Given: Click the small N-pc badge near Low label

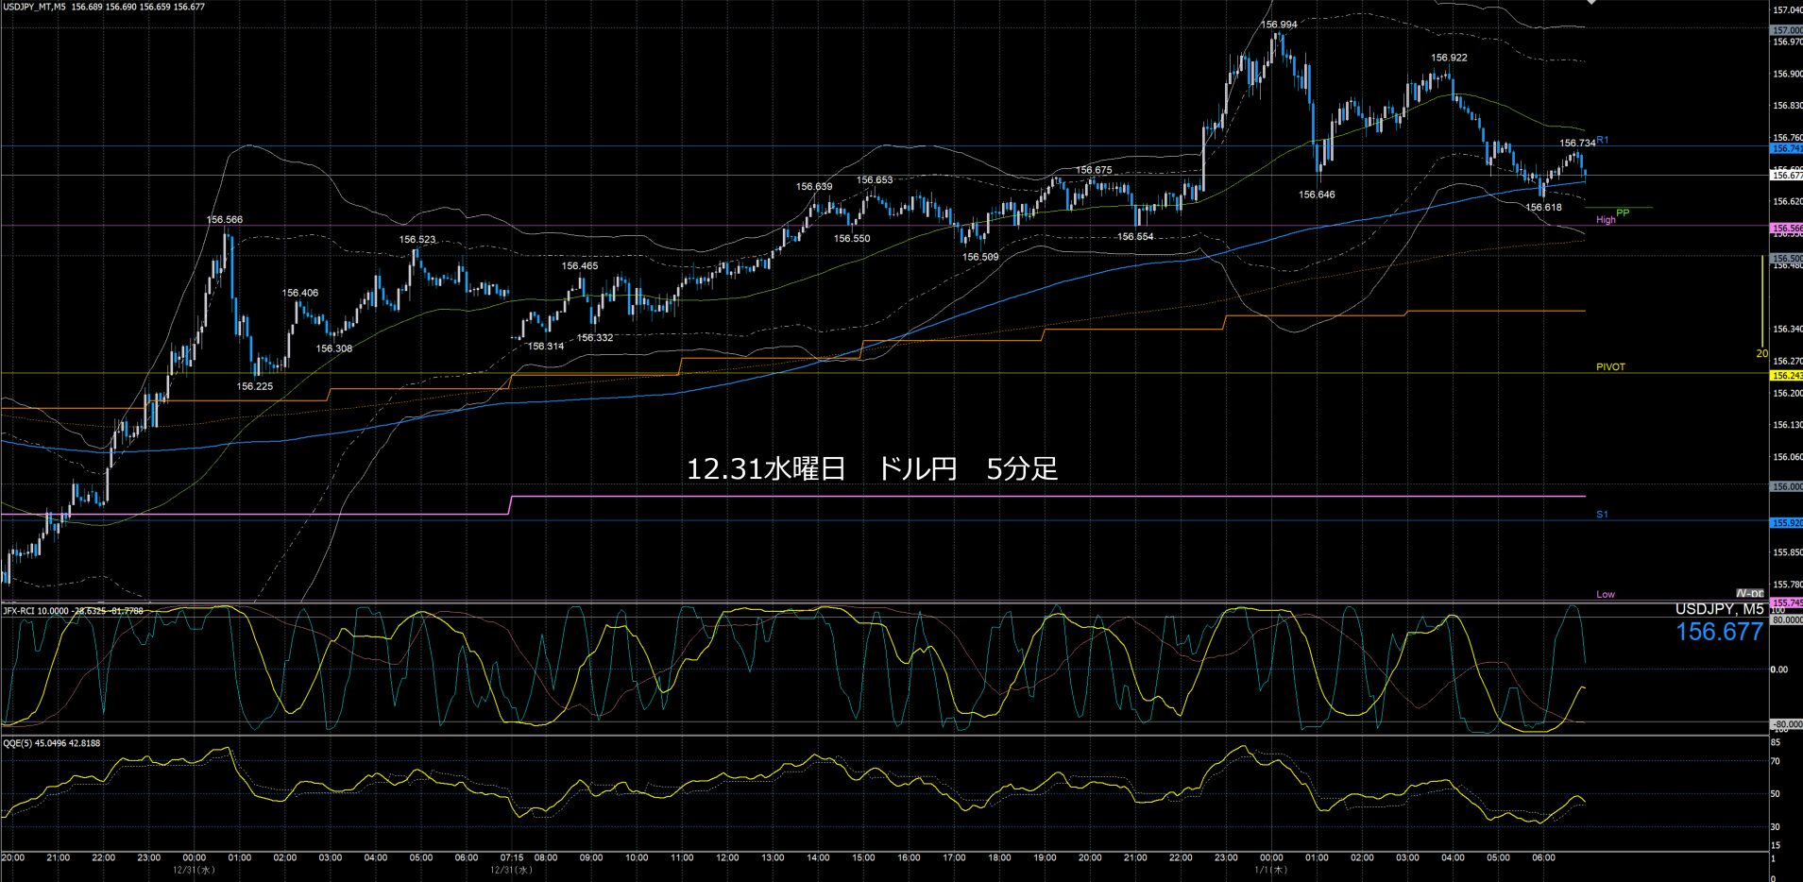Looking at the screenshot, I should [1749, 594].
